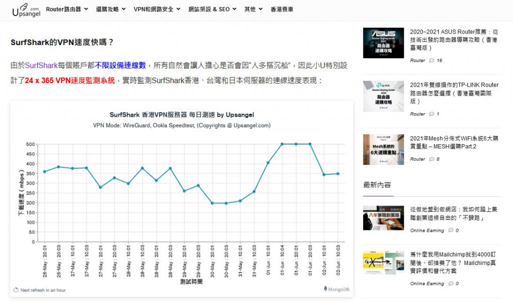Click Router category under TP-LINK article
The height and width of the screenshot is (303, 513).
pos(417,114)
